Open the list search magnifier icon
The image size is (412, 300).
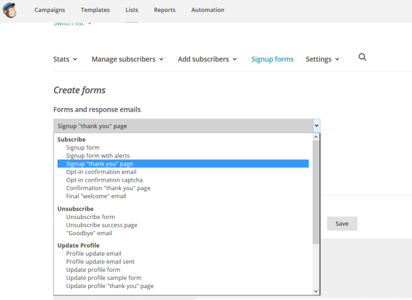[362, 57]
